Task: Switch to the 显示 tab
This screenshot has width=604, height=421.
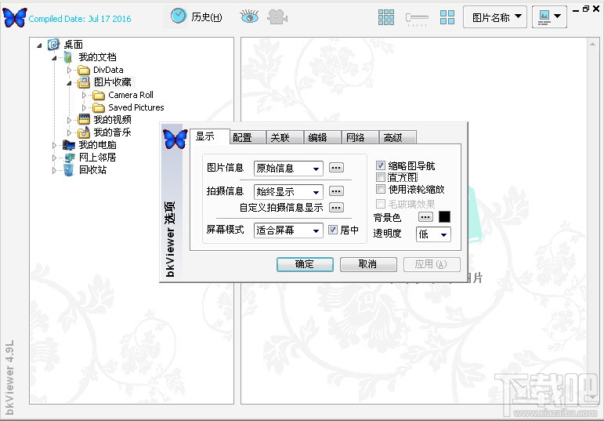Action: [209, 136]
